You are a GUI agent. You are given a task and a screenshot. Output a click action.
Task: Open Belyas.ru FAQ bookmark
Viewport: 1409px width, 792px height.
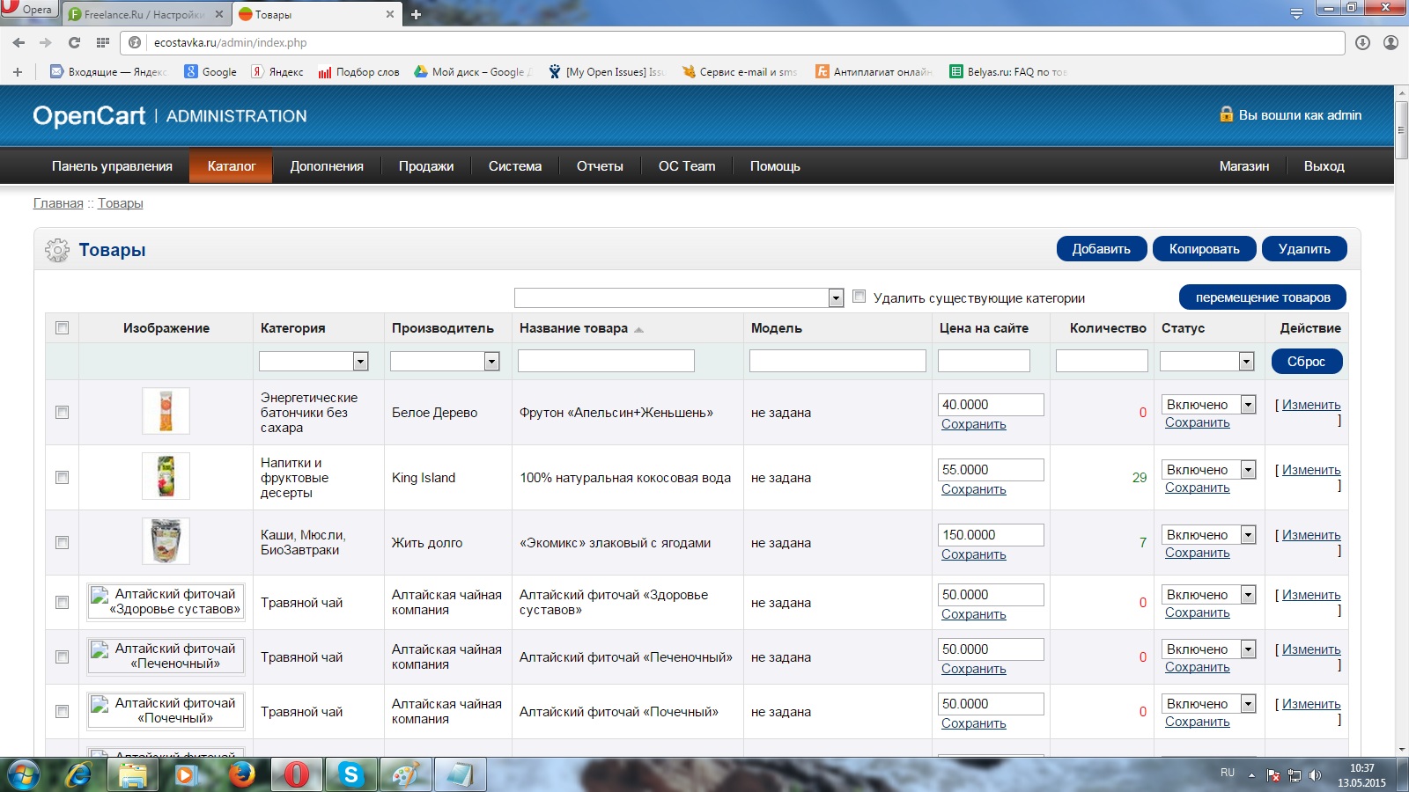[x=1009, y=72]
